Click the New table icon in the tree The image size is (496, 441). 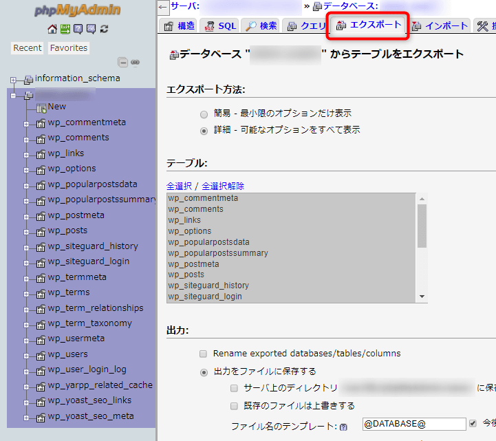pos(41,109)
